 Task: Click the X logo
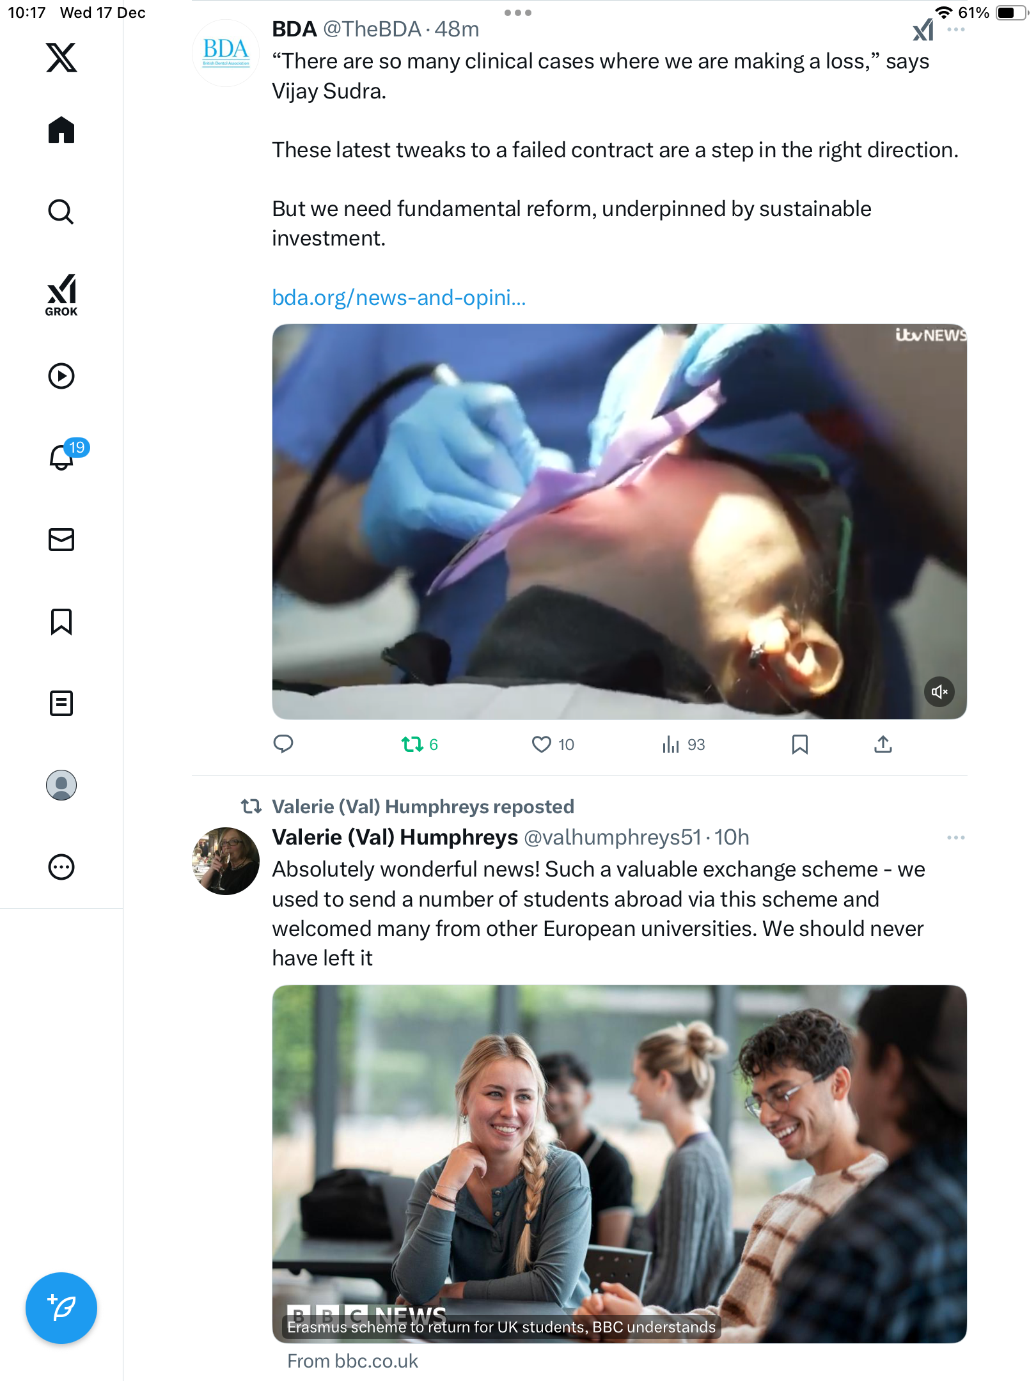(x=61, y=58)
